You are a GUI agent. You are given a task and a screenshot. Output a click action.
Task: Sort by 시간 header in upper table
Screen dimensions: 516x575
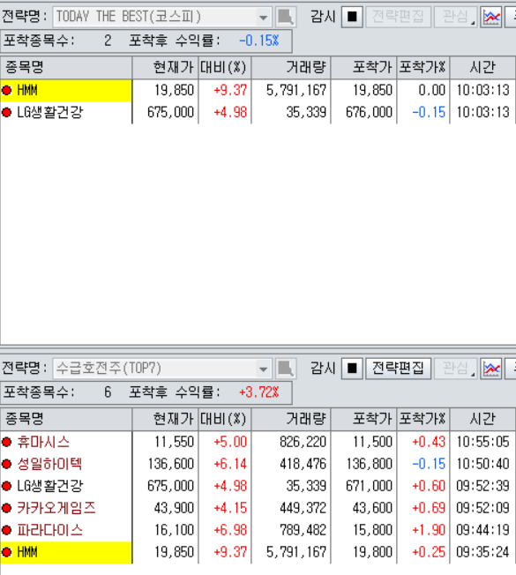482,68
